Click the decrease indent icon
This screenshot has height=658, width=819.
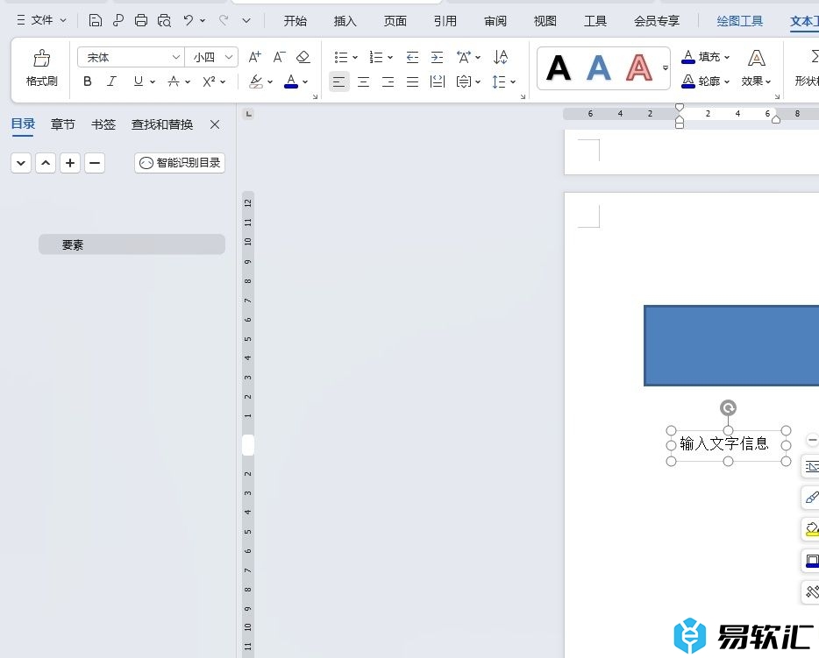(x=413, y=57)
